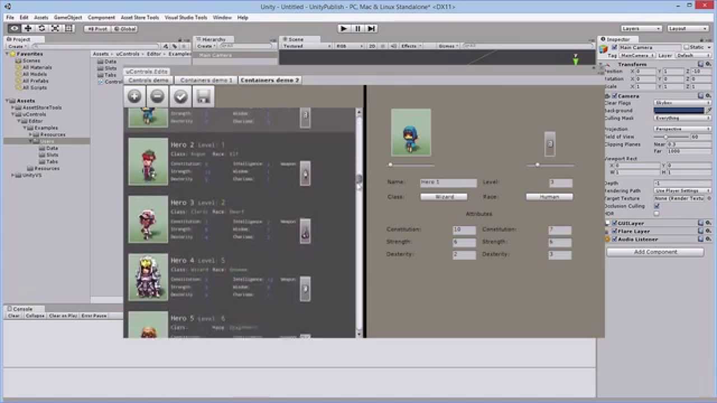The width and height of the screenshot is (717, 403).
Task: Select the Rotate tool in toolbar
Action: point(41,29)
